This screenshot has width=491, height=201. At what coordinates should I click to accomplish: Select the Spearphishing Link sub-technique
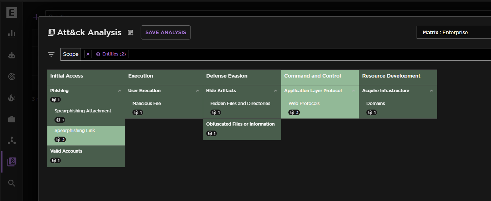(75, 131)
